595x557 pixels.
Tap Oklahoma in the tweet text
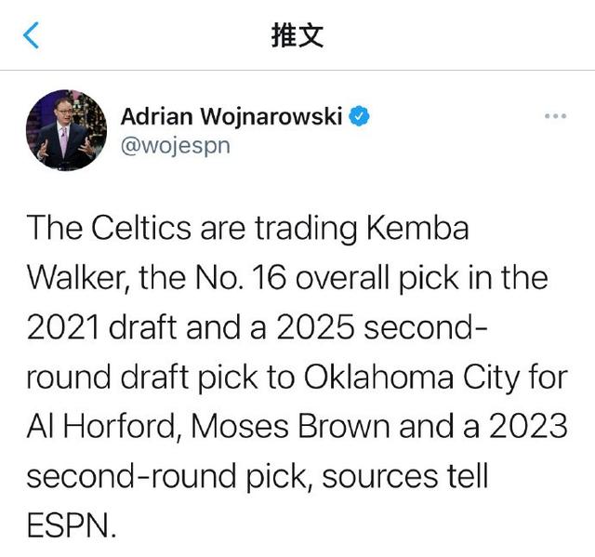pyautogui.click(x=378, y=378)
